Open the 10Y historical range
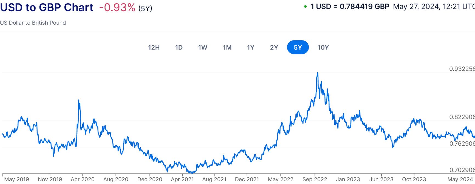This screenshot has height=184, width=475. coord(323,48)
